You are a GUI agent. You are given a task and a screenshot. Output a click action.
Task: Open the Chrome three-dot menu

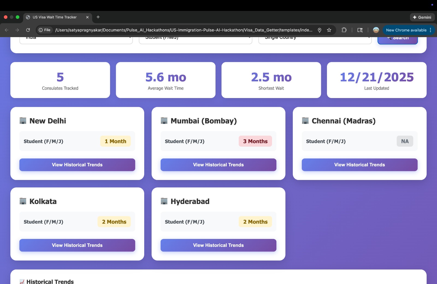point(430,30)
